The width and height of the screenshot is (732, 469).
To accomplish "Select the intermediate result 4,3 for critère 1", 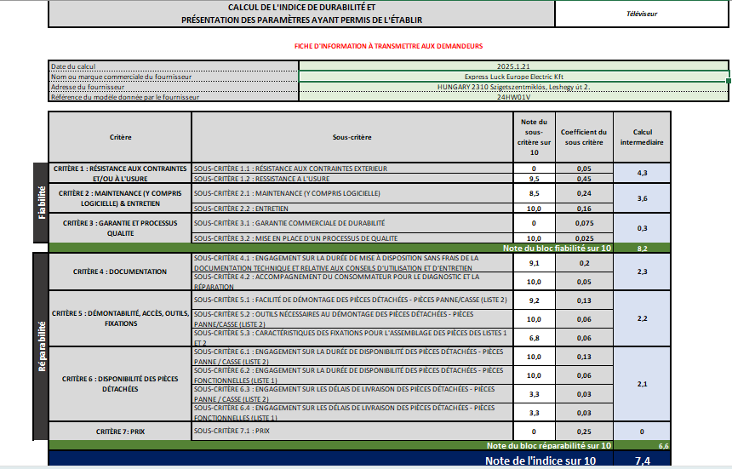I will pyautogui.click(x=642, y=173).
